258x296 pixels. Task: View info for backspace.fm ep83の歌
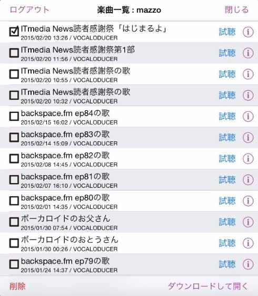[x=248, y=138]
